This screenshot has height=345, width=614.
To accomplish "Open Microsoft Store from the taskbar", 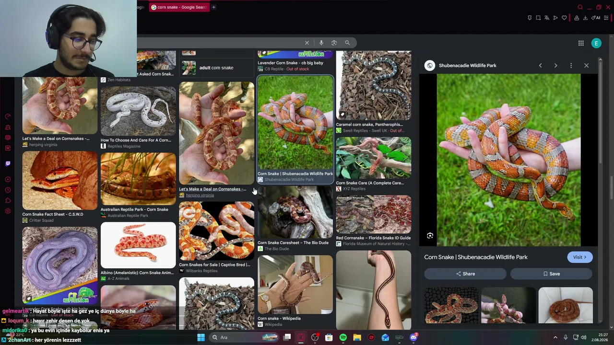I will (329, 337).
